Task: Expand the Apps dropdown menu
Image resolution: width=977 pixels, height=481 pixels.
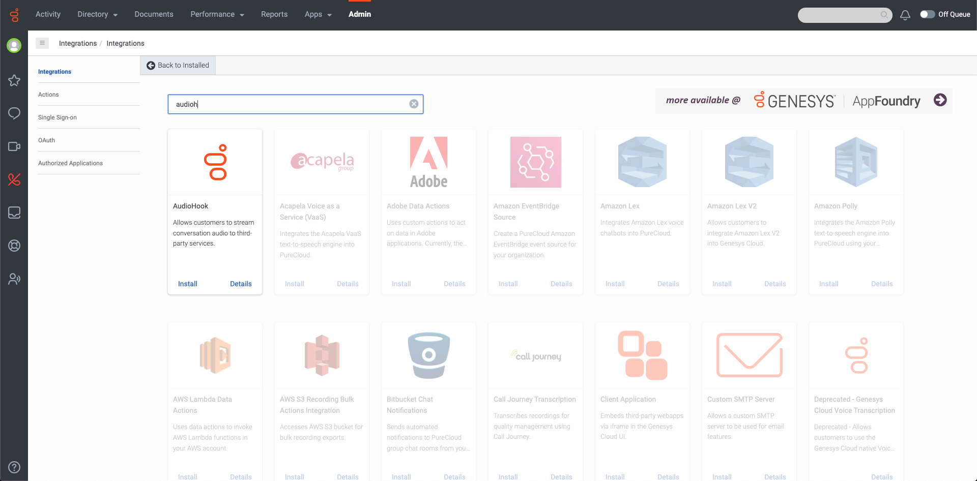Action: coord(318,14)
